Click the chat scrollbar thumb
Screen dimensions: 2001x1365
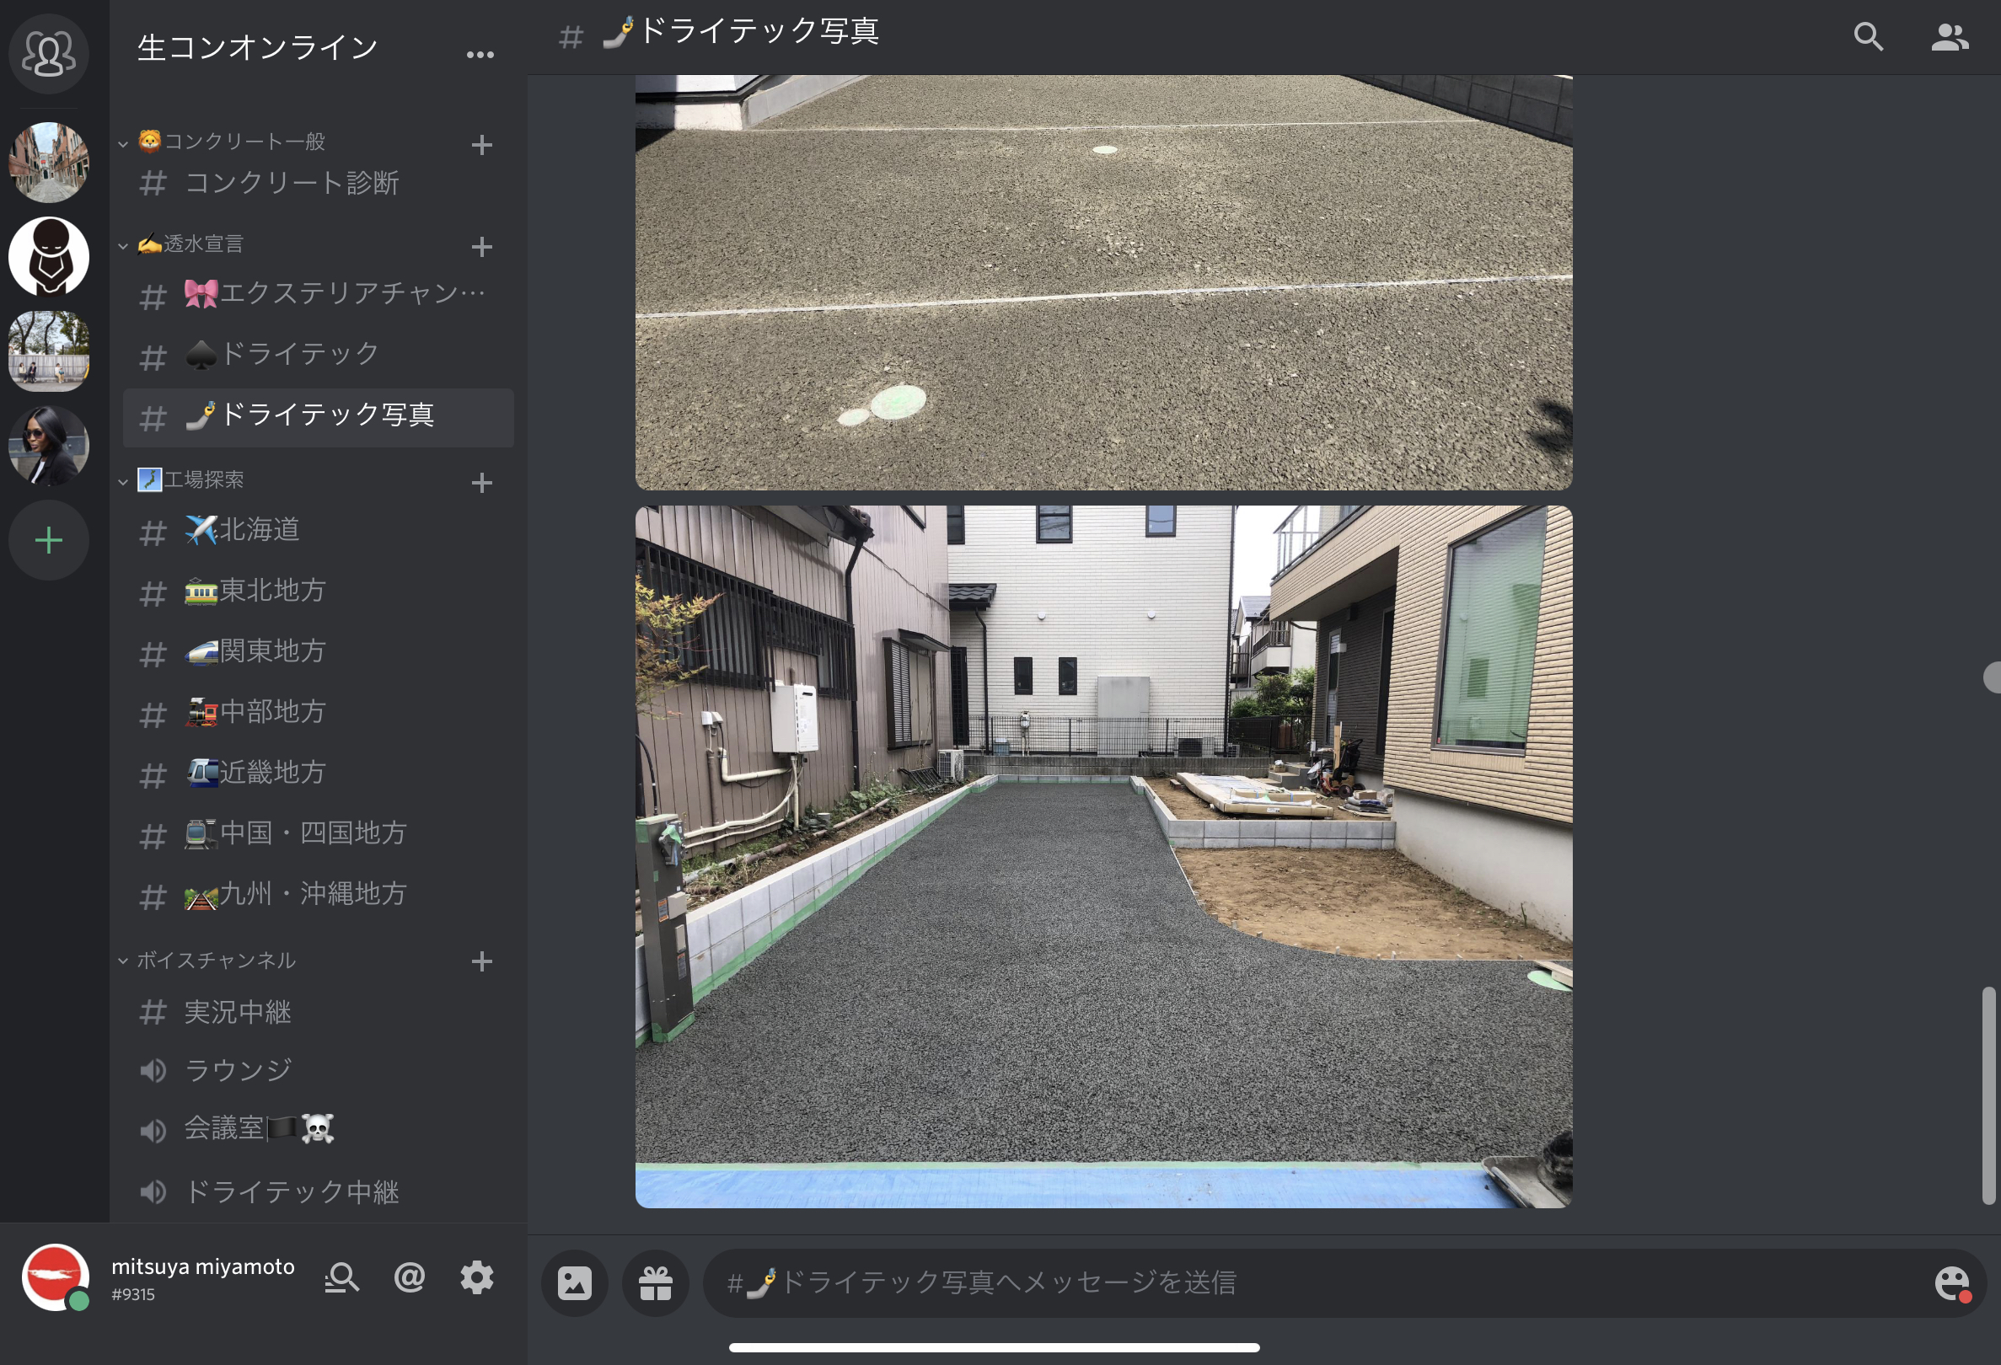tap(1988, 1095)
